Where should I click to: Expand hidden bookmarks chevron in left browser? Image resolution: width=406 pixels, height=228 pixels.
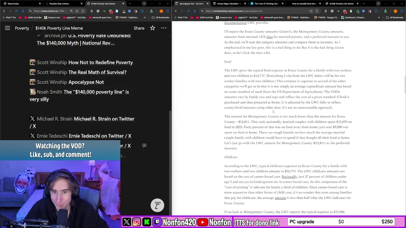coord(145,17)
